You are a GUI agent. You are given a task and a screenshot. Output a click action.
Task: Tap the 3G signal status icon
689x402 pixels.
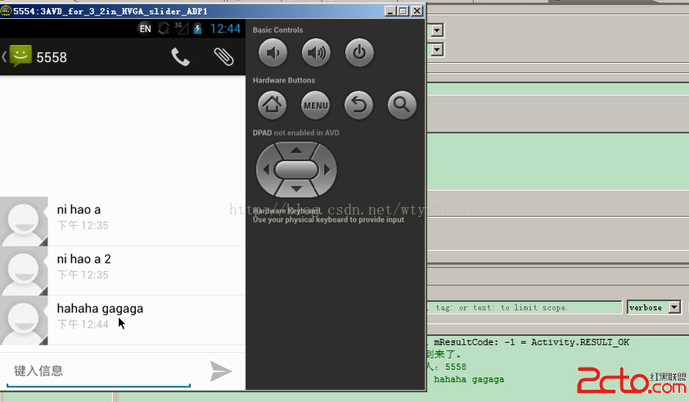[181, 28]
